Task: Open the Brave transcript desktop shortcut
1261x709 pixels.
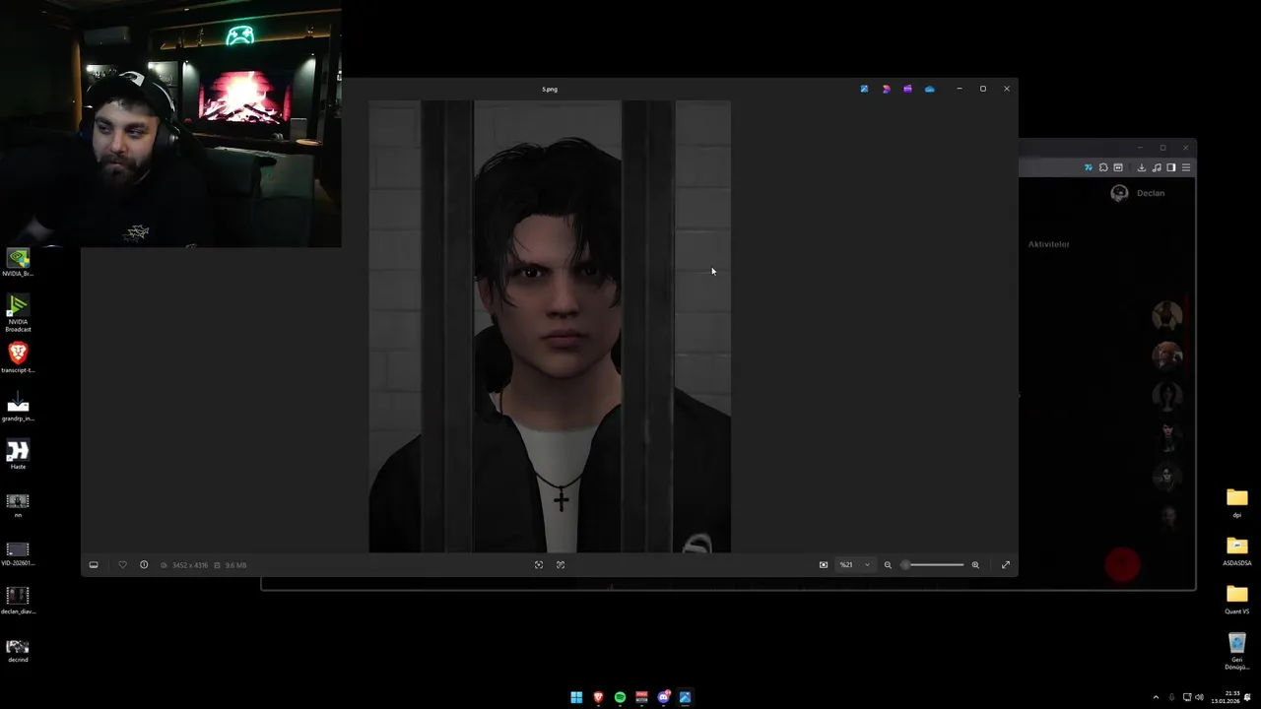Action: tap(18, 357)
